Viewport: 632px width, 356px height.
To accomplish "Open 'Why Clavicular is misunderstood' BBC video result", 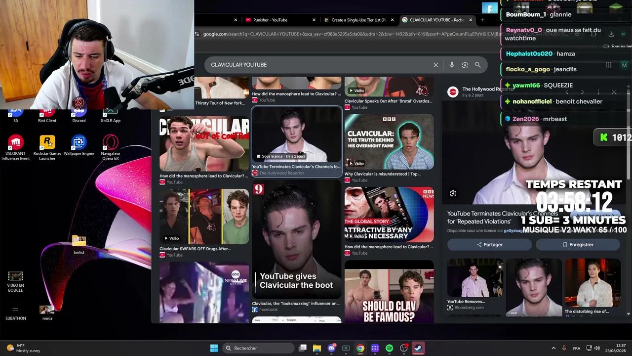I will (x=389, y=142).
